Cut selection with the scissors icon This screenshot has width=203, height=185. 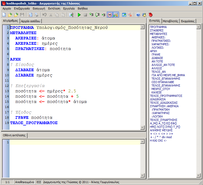(51, 15)
